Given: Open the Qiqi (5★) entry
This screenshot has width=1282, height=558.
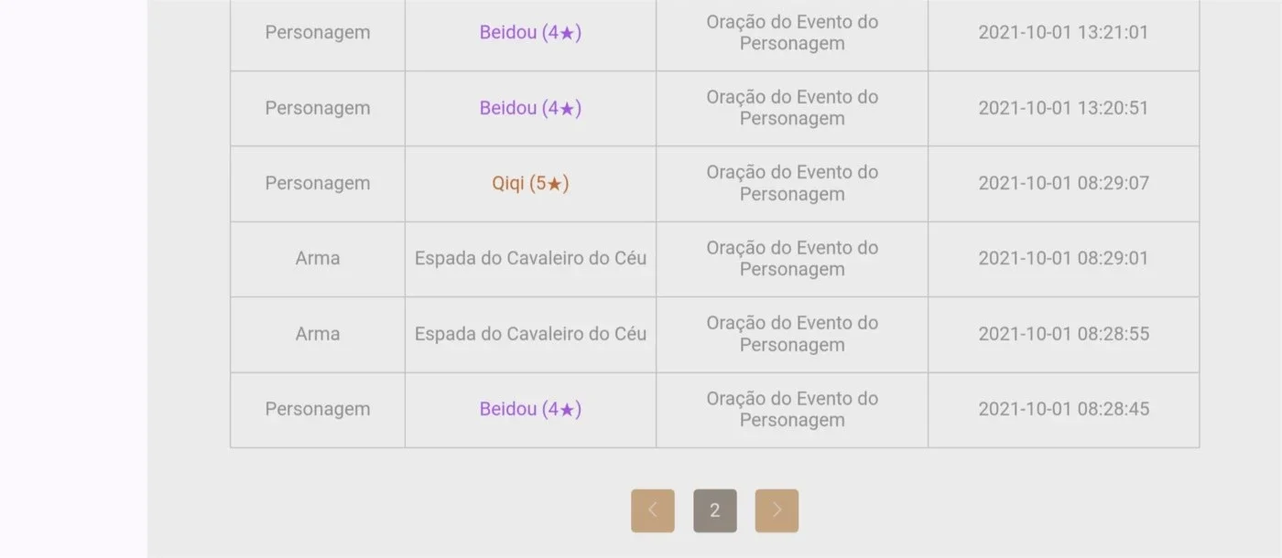Looking at the screenshot, I should point(530,183).
